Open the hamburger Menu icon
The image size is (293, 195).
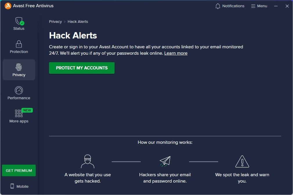tap(253, 6)
